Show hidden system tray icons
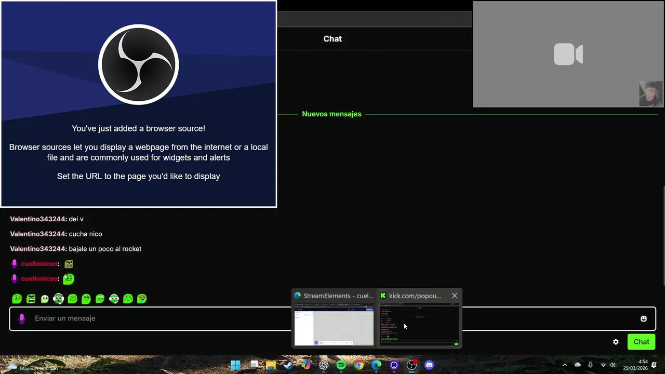Image resolution: width=665 pixels, height=374 pixels. click(565, 365)
